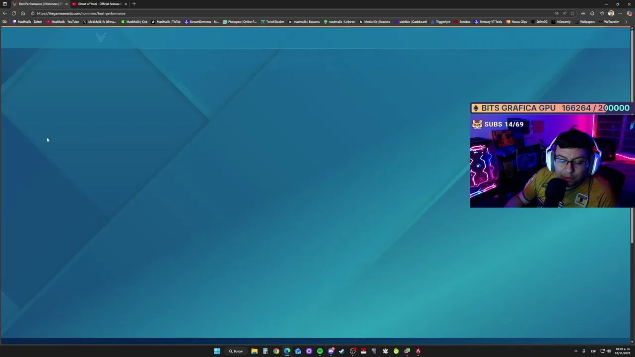
Task: Open madmaiik Beacons bookmark
Action: coord(304,22)
